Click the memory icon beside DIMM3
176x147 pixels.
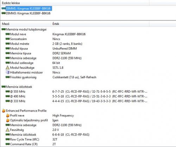tap(4, 13)
